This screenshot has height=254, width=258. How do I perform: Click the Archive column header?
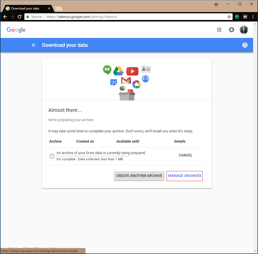coord(55,141)
